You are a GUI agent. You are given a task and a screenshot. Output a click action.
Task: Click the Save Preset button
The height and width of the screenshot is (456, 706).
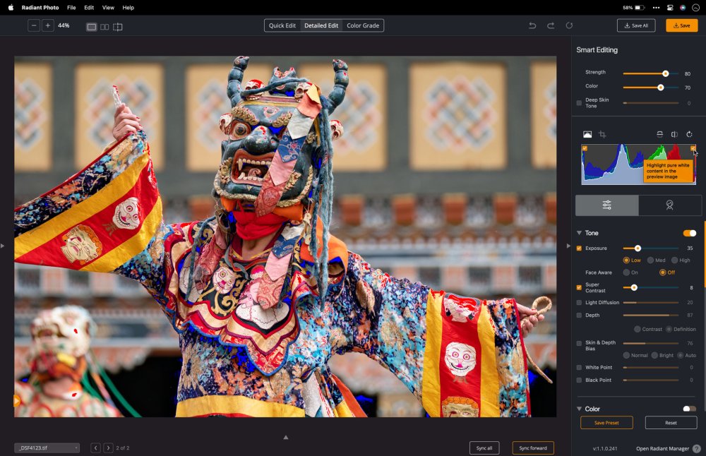point(606,423)
